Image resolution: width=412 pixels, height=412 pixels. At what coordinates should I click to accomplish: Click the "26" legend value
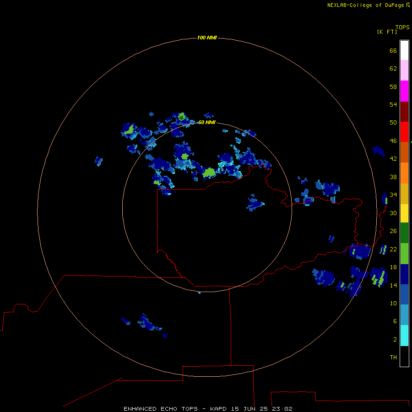point(393,231)
